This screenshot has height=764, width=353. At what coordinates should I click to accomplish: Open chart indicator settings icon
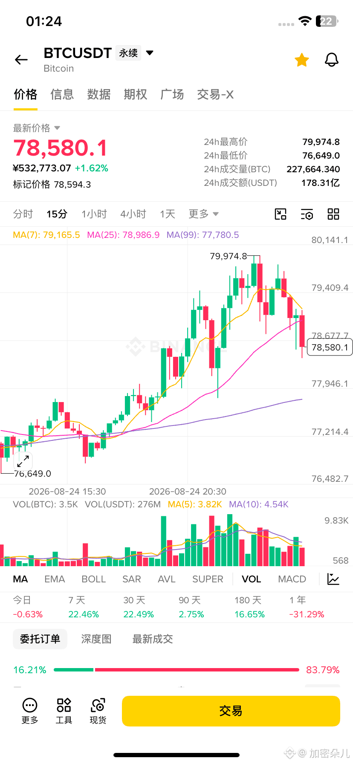pyautogui.click(x=307, y=214)
